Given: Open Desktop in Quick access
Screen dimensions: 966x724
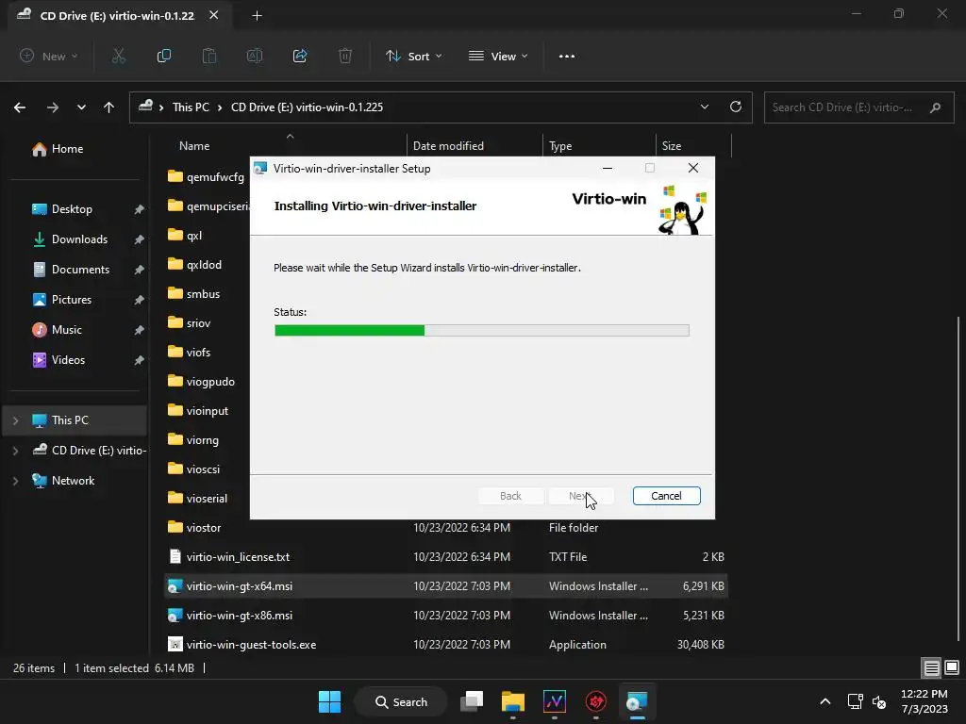Looking at the screenshot, I should pos(72,209).
